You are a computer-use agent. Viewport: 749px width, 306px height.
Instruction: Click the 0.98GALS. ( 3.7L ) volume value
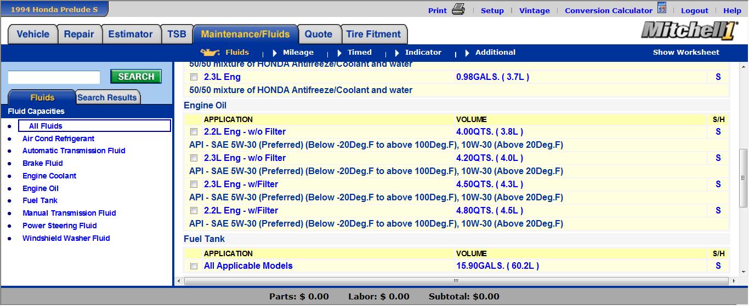(492, 77)
